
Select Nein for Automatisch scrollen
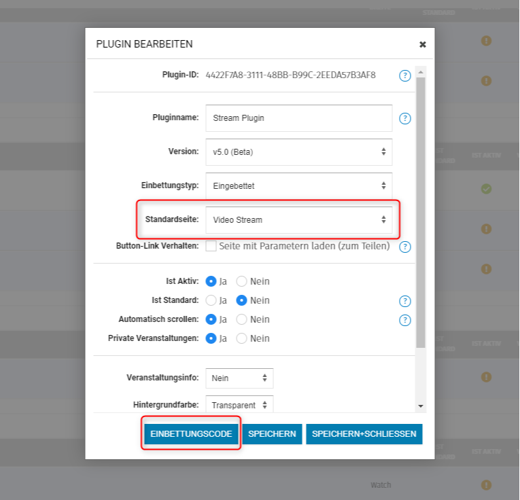pos(241,319)
